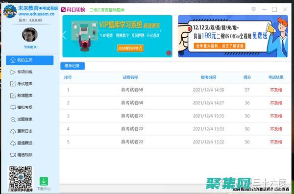
Task: Open 专项训练 in sidebar
Action: [25, 72]
